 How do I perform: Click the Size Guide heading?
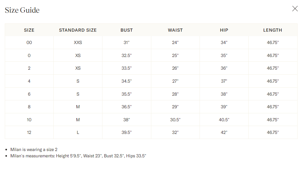tap(22, 10)
